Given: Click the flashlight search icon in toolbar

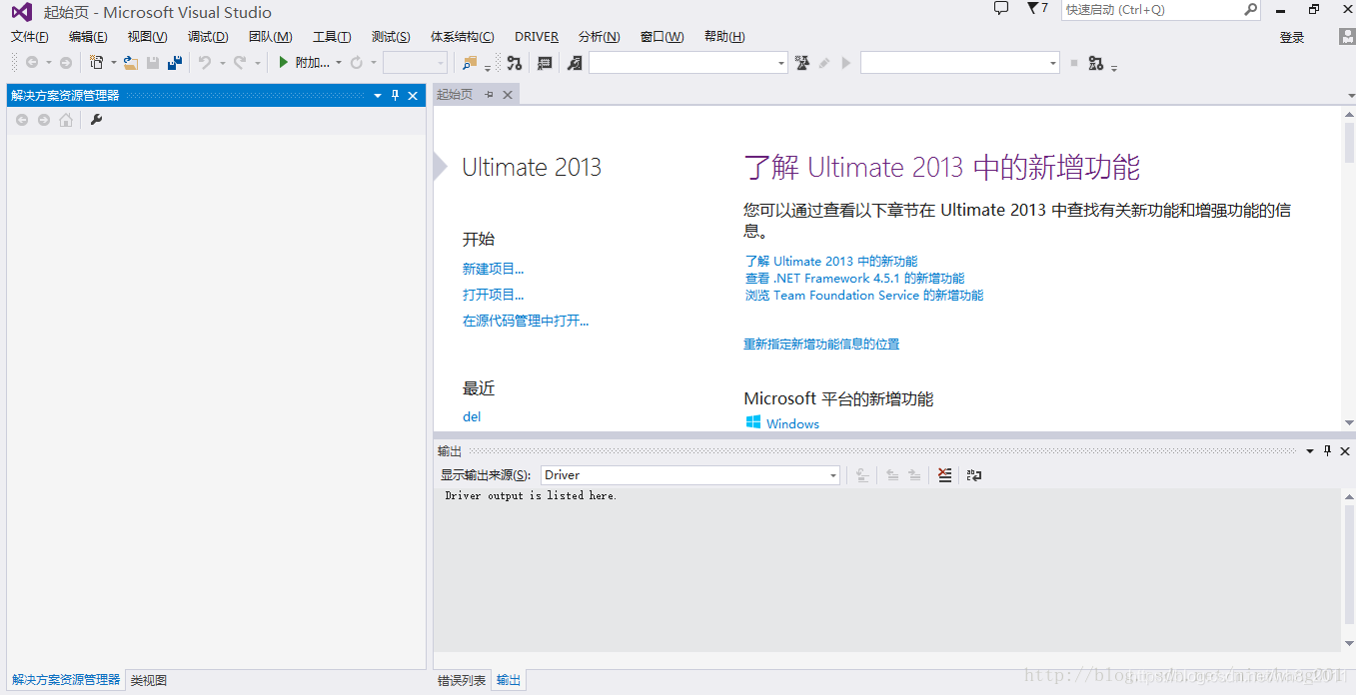Looking at the screenshot, I should [575, 63].
